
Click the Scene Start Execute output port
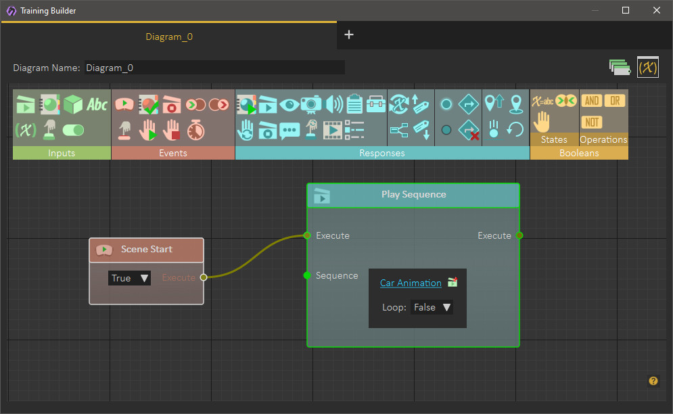click(204, 277)
